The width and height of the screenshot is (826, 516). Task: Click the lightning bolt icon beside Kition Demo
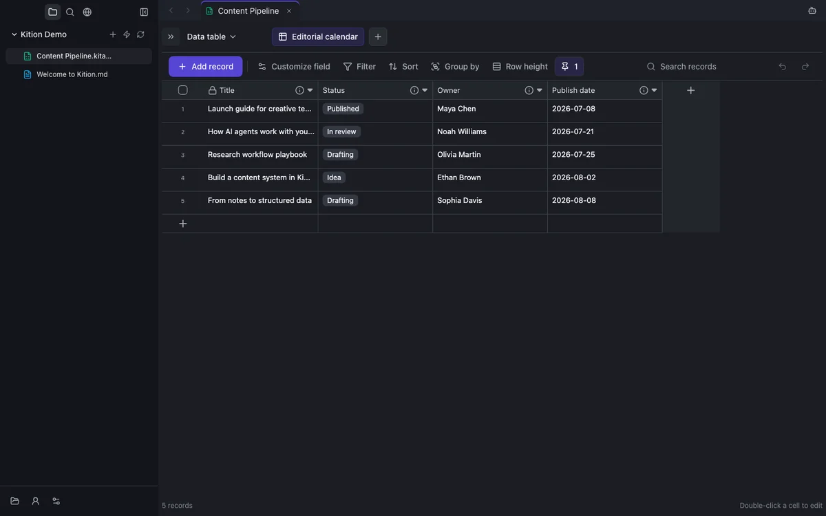point(127,34)
